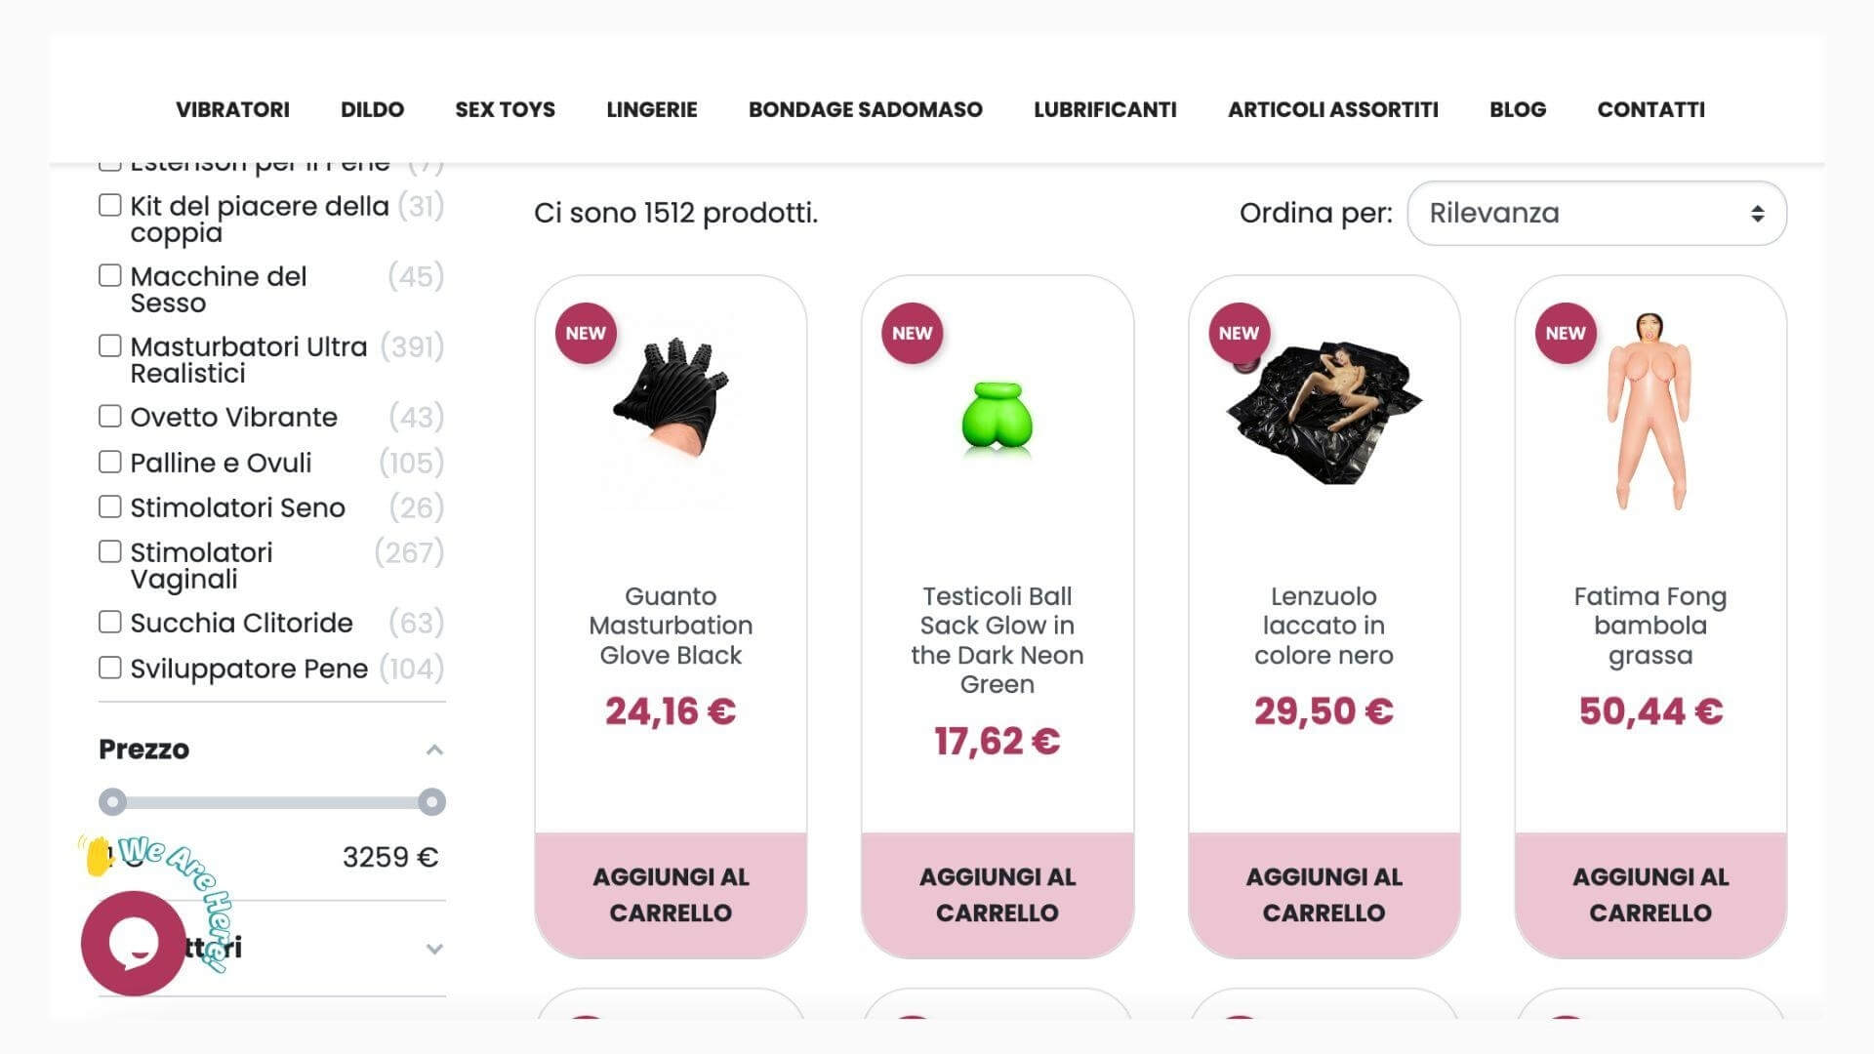Click NEW badge on Fatima Fong bambola

point(1566,333)
